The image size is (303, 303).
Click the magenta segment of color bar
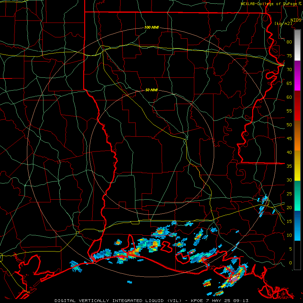(x=297, y=76)
